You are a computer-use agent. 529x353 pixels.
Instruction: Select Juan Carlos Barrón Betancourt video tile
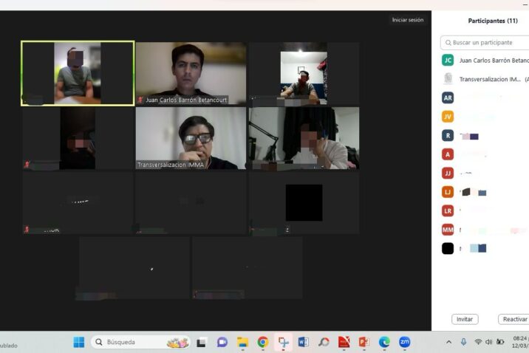pos(191,73)
